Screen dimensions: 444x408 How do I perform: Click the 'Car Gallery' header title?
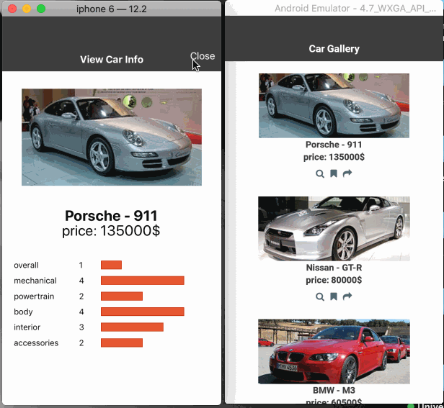[334, 49]
